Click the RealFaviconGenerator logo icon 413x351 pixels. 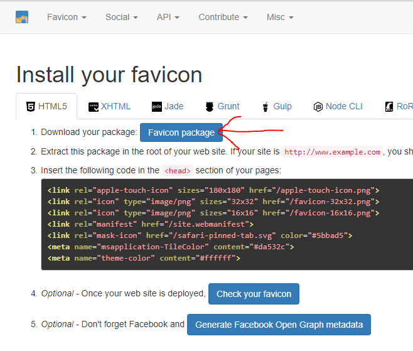coord(22,17)
